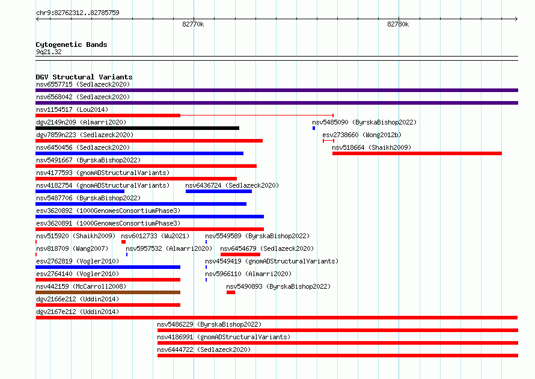
Task: Select the nsv6450456 (Sedlazeck2020) label
Action: [83, 147]
